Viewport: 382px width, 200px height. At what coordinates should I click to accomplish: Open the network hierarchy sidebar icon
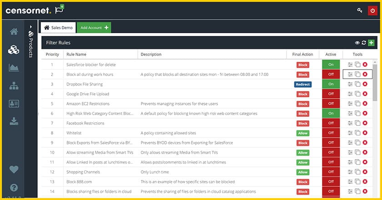[x=14, y=86]
